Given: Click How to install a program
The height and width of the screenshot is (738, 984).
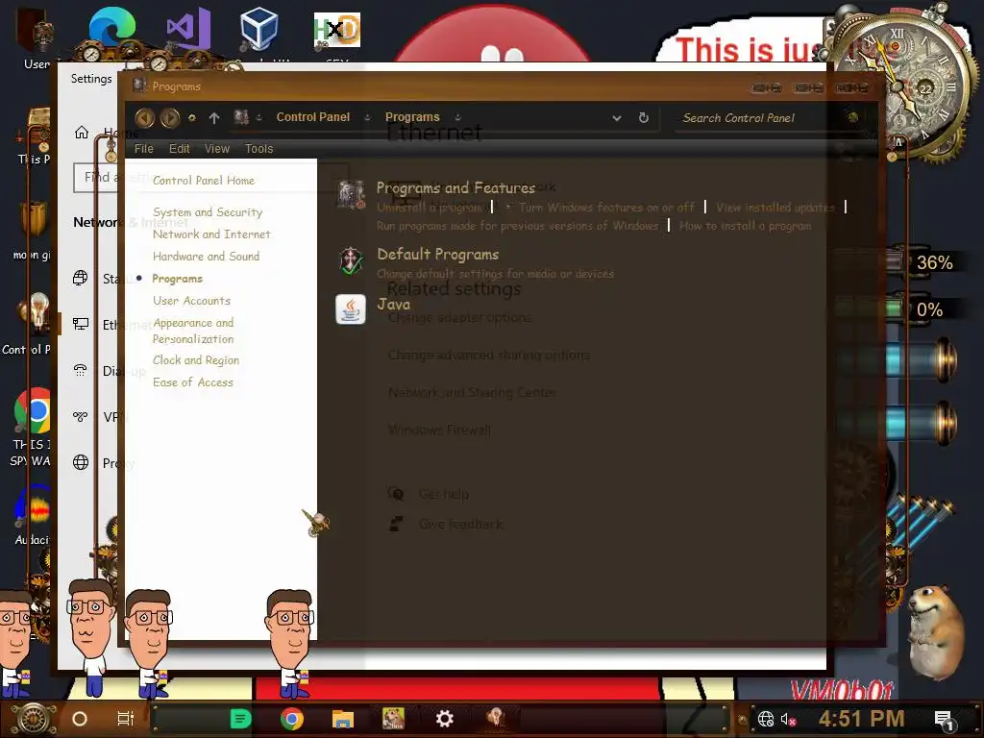Looking at the screenshot, I should 745,225.
